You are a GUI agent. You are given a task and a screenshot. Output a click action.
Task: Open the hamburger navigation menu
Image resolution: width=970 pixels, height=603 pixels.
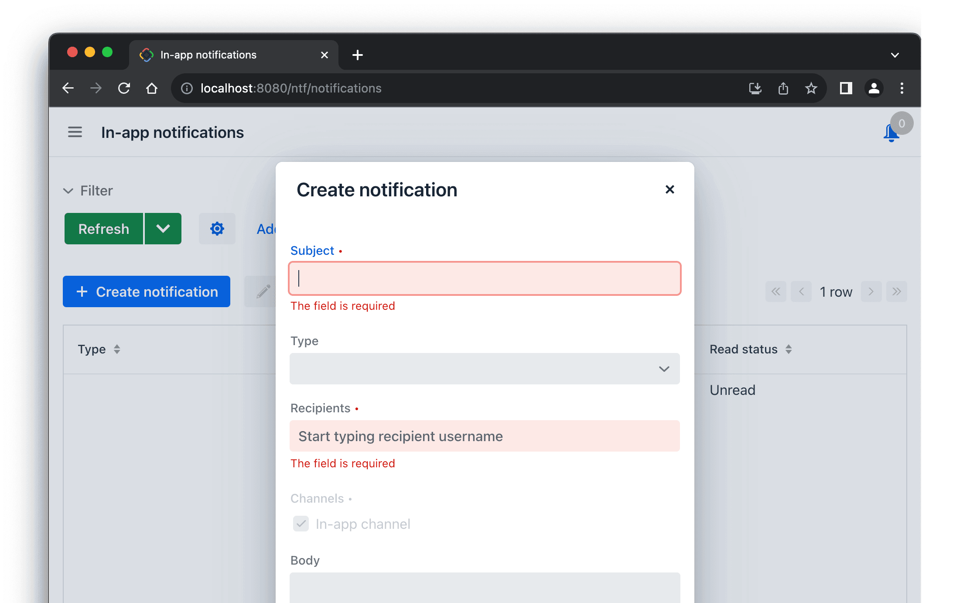pos(75,132)
